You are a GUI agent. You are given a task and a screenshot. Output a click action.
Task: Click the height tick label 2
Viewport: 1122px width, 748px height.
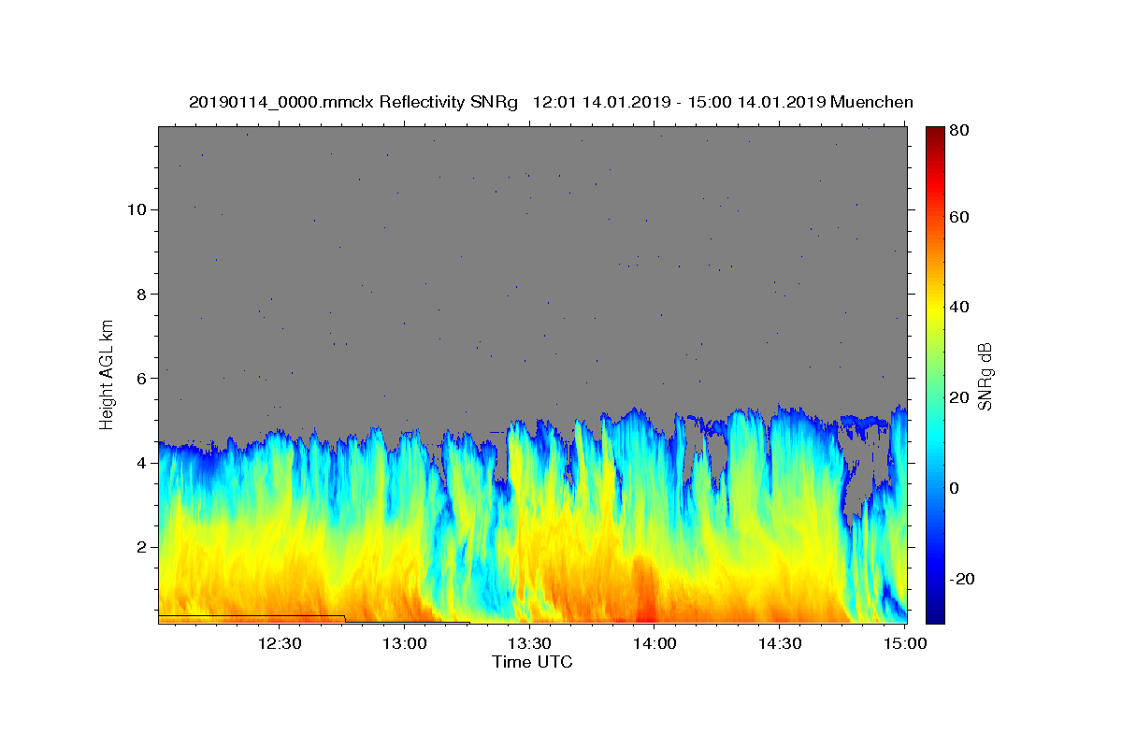point(140,547)
